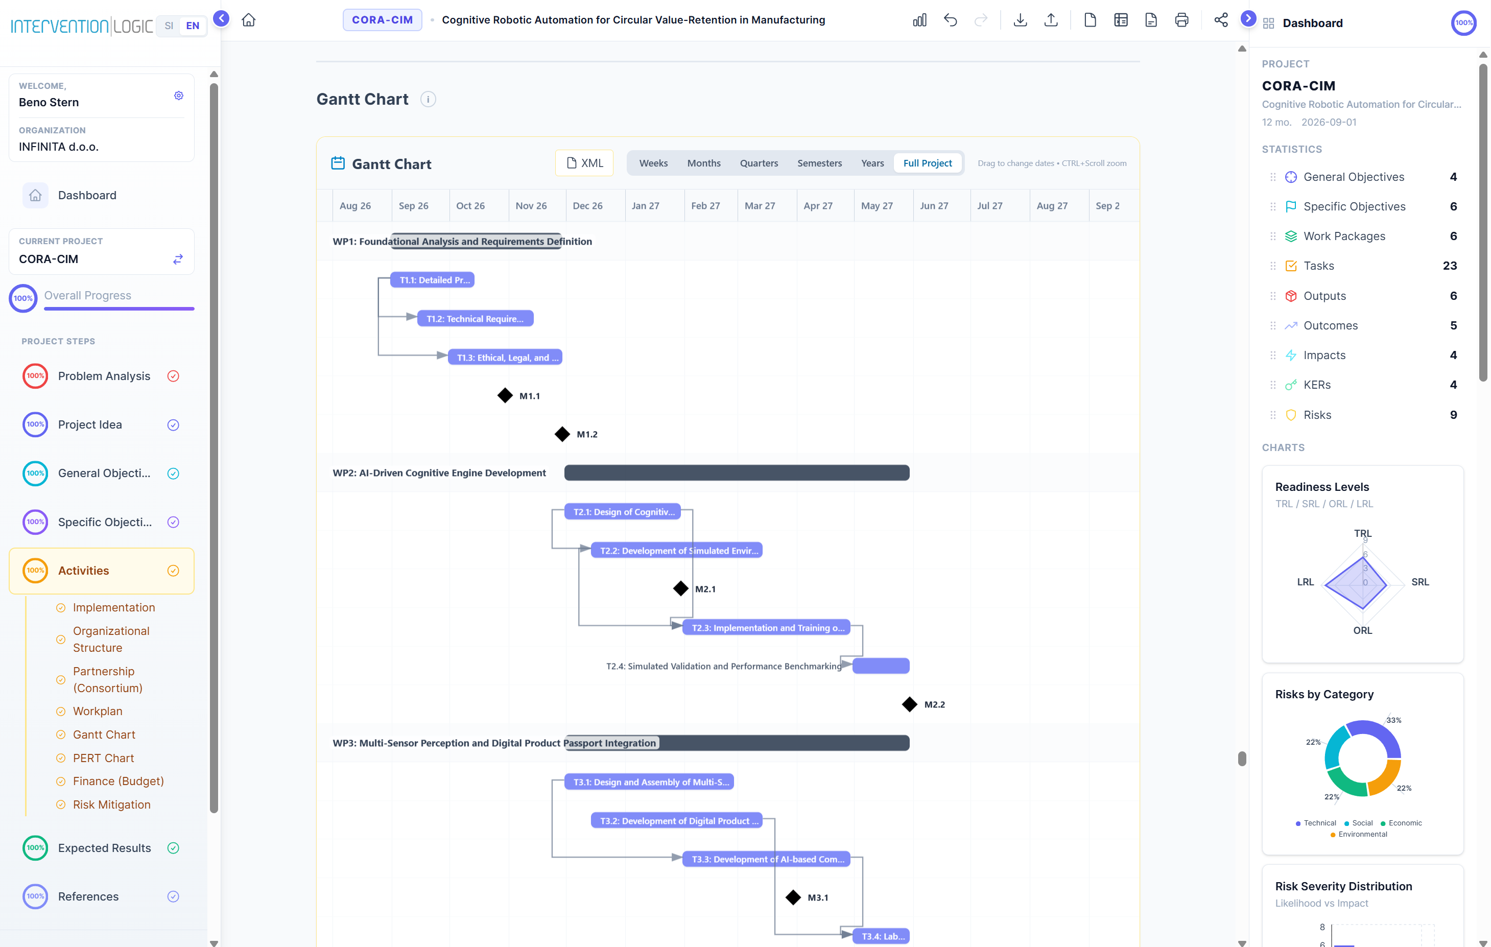Go to Finance (Budget) sub-step

click(119, 781)
